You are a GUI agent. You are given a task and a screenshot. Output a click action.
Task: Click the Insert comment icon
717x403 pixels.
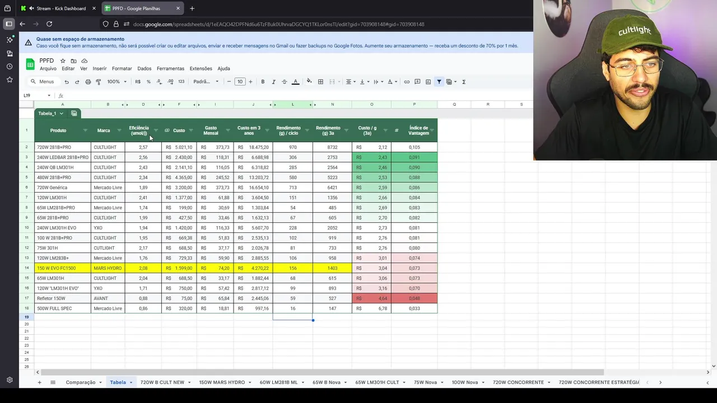(417, 82)
